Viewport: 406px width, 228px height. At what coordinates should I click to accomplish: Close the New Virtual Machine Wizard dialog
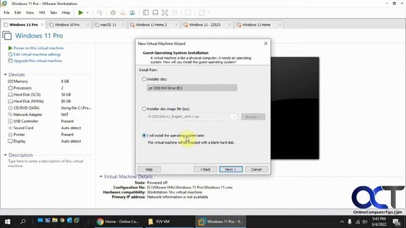(266, 44)
